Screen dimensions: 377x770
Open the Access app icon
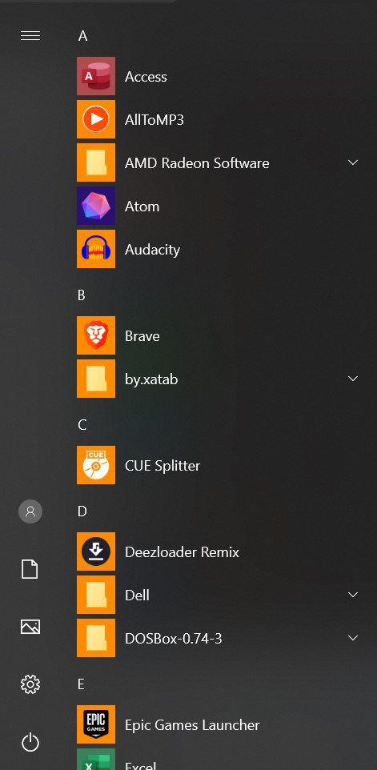coord(96,76)
